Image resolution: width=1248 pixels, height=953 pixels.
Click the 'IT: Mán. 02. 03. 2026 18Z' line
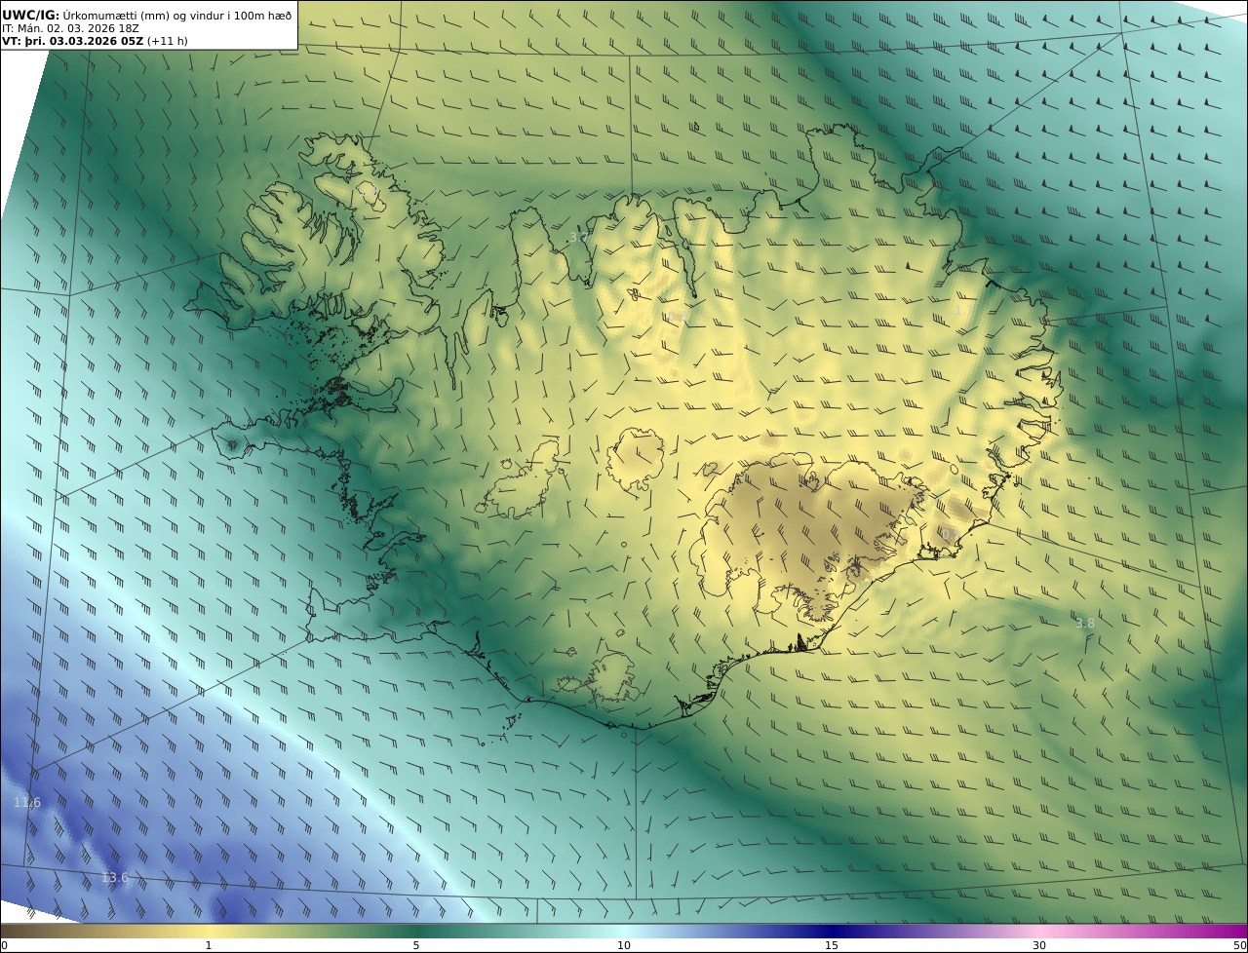point(71,29)
